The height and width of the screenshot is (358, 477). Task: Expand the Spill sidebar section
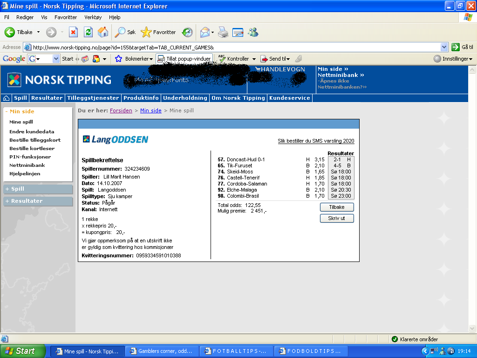[38, 189]
